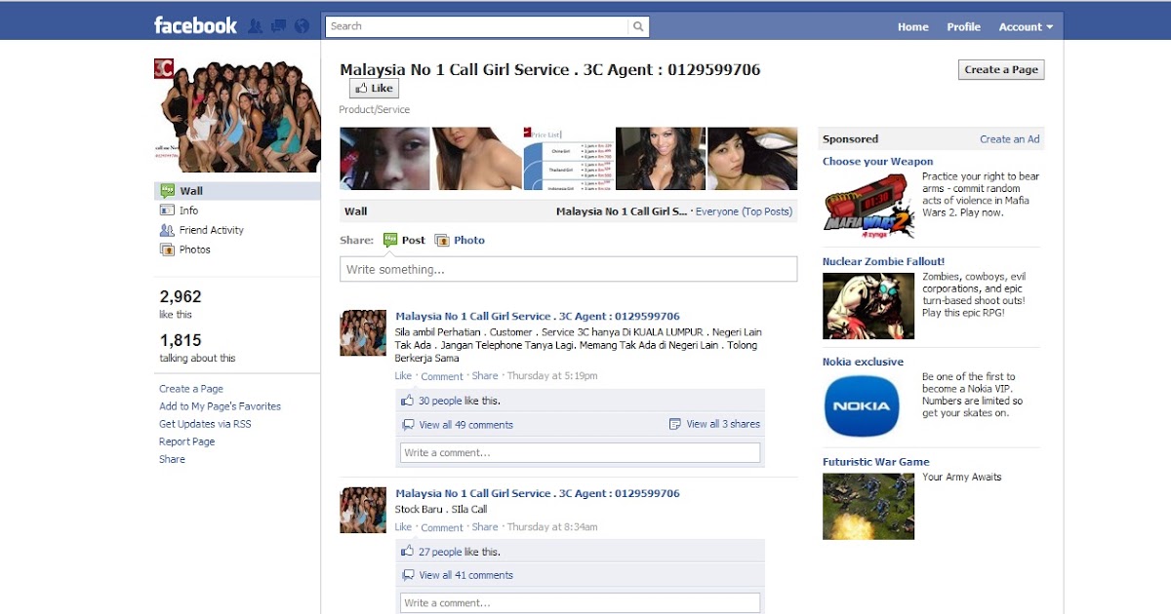Click the search magnifier button

pyautogui.click(x=638, y=26)
